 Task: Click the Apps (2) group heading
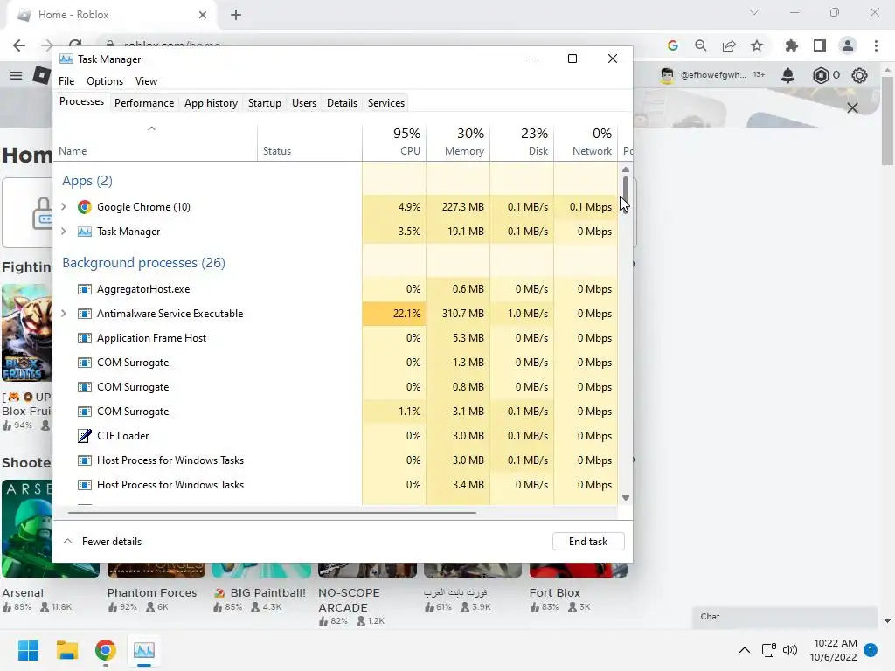pos(87,181)
